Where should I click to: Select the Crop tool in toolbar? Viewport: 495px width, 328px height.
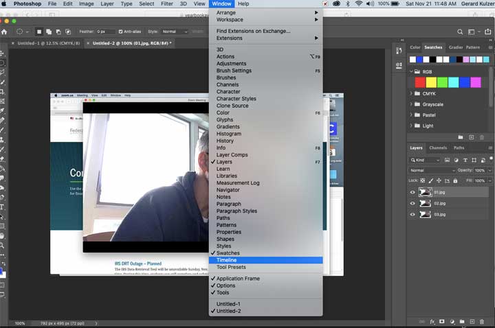point(2,92)
